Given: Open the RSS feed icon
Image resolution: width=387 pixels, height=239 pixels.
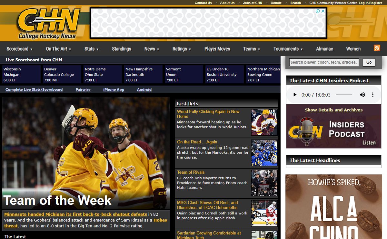Looking at the screenshot, I should [377, 48].
